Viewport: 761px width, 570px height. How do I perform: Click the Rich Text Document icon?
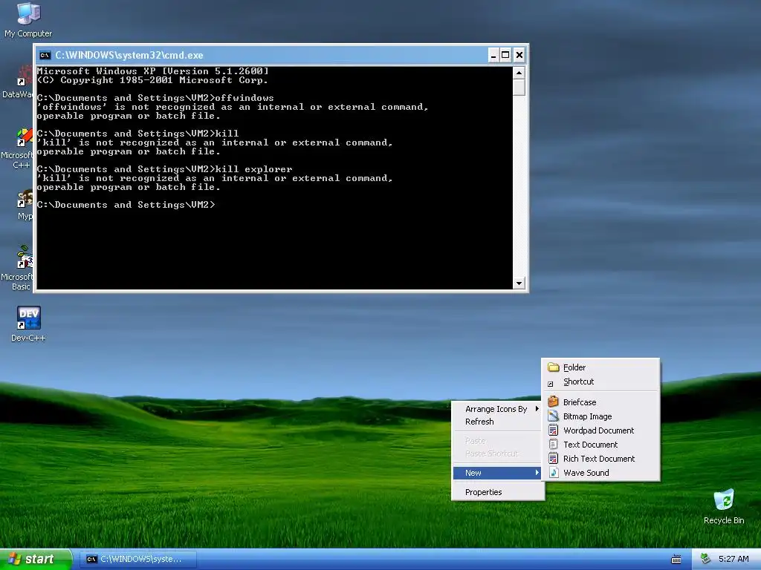point(553,458)
